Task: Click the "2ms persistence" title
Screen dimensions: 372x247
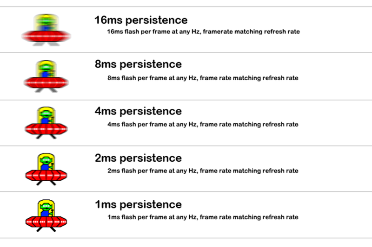Action: click(x=138, y=158)
